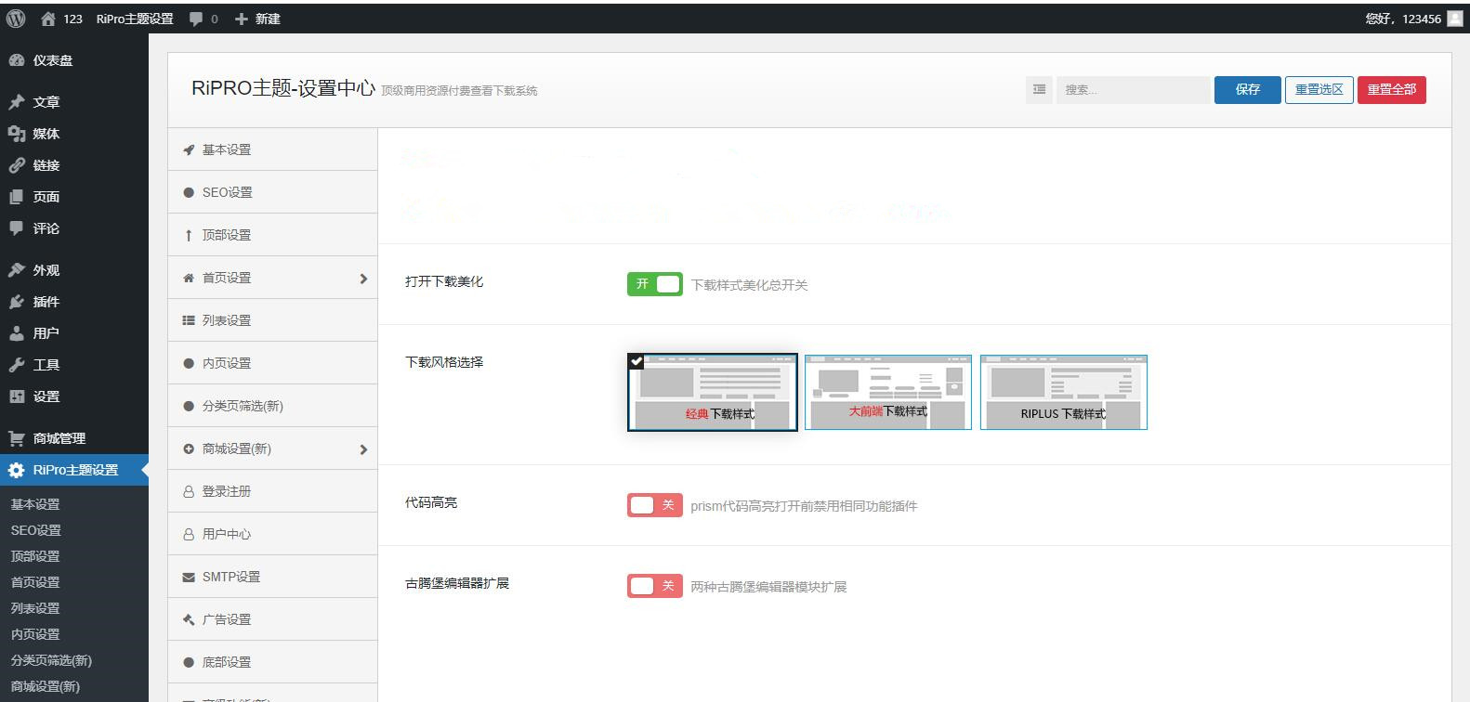
Task: Select the 大前端下载样式 style option
Action: pyautogui.click(x=888, y=392)
